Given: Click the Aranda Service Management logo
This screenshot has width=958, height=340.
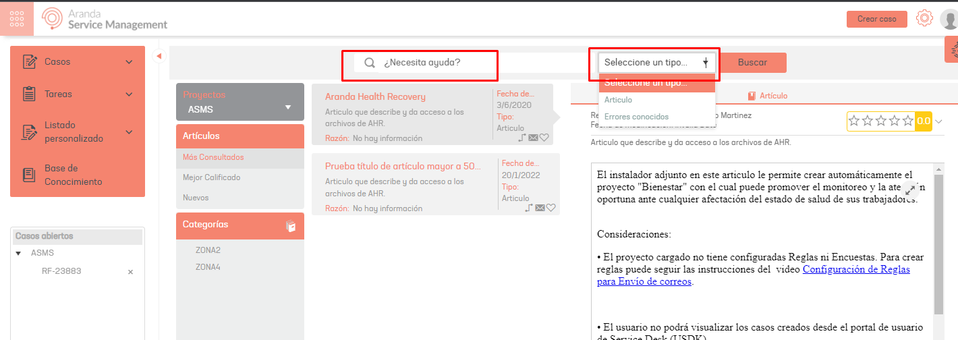Looking at the screenshot, I should tap(105, 19).
